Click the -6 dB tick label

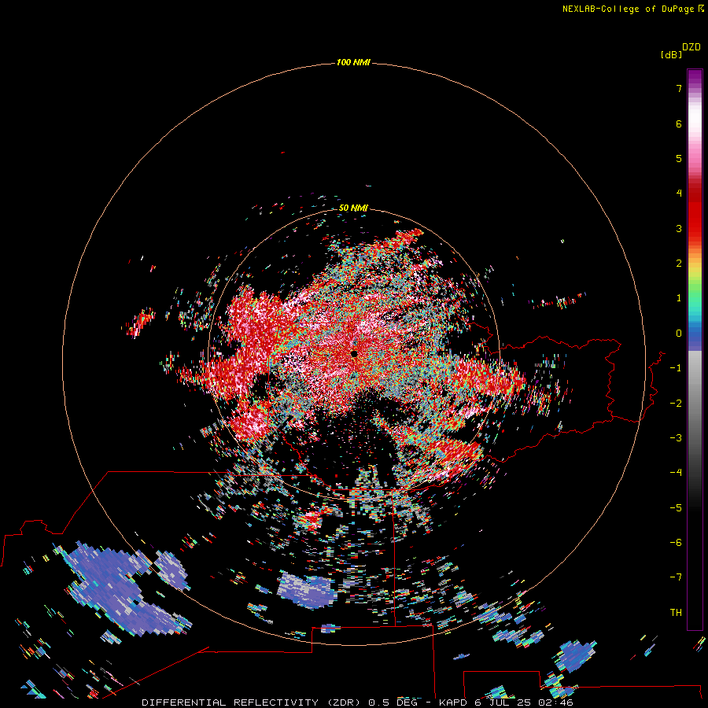676,543
